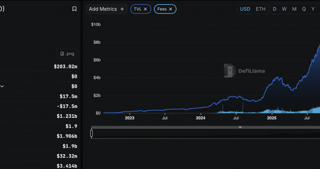The width and height of the screenshot is (320, 169).
Task: Click the $4b y-axis label
Action: [97, 78]
